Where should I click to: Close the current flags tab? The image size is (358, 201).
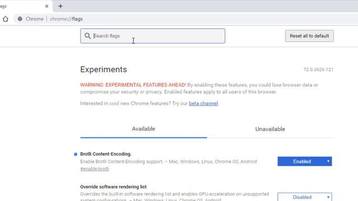46,6
